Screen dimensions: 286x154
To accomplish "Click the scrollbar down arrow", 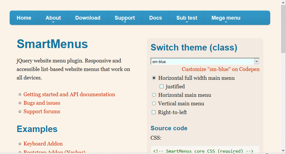I will click(x=283, y=150).
